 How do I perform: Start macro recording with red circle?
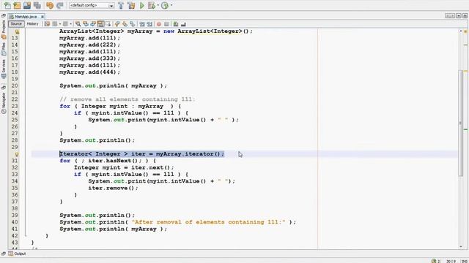[159, 24]
